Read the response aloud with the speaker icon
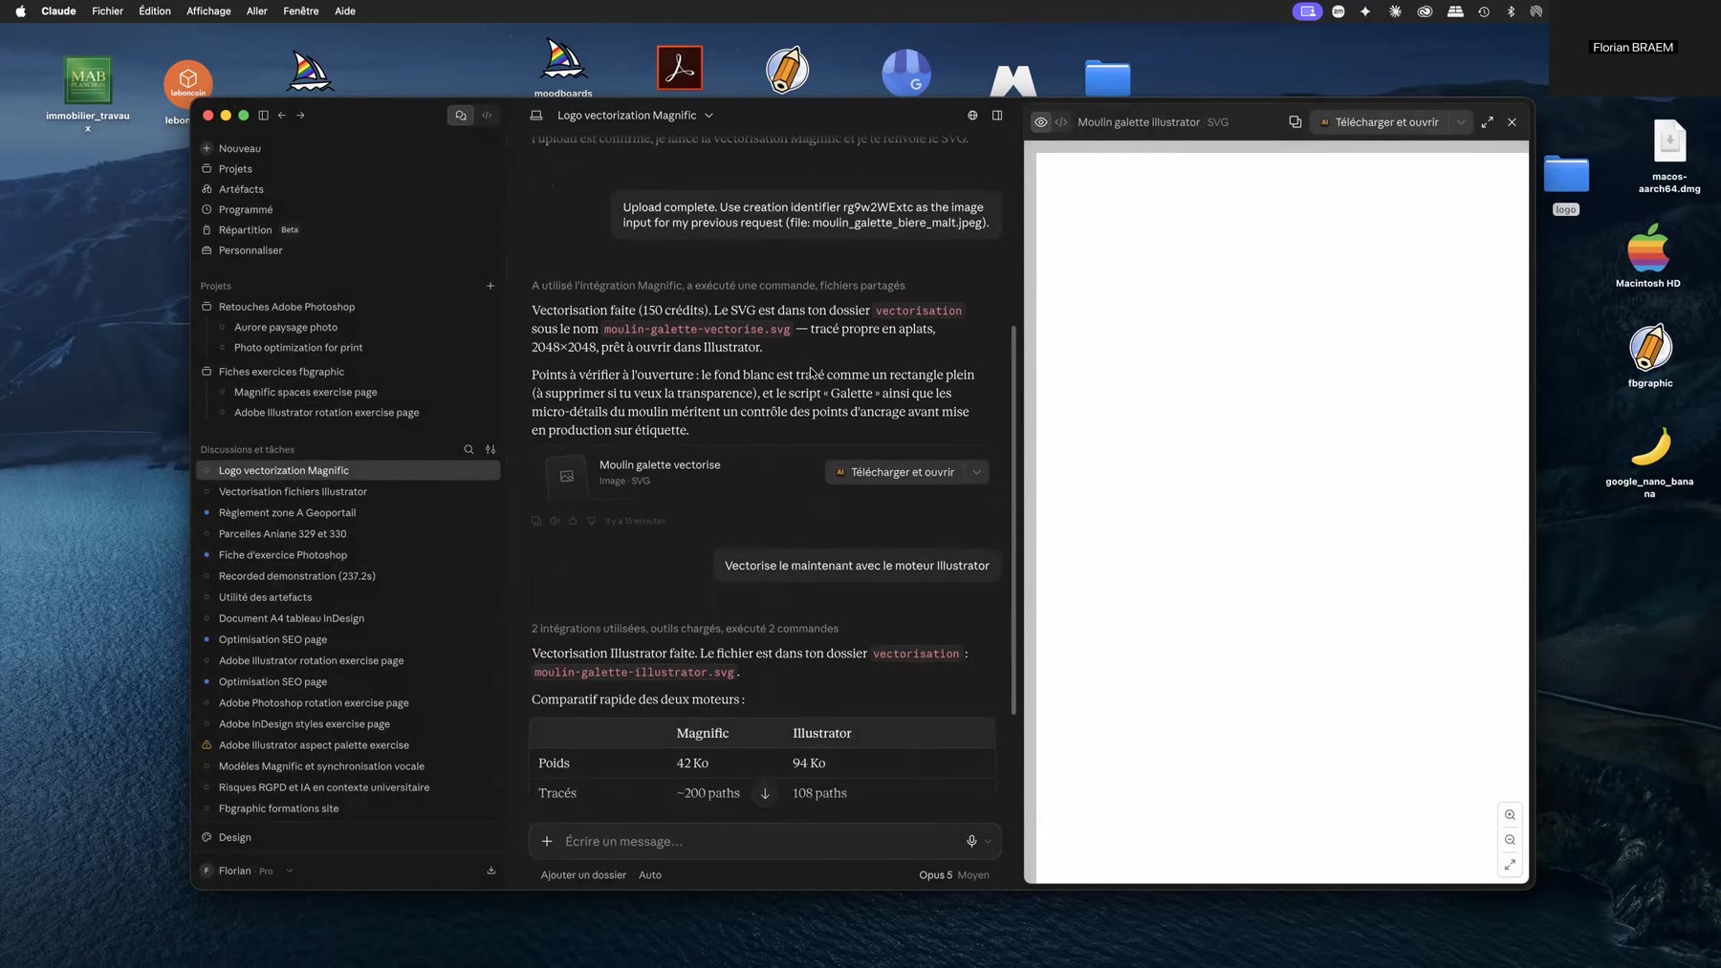The image size is (1721, 968). [555, 521]
